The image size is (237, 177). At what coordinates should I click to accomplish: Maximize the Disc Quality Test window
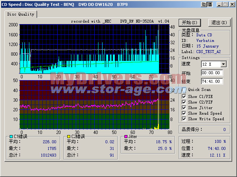coord(225,4)
